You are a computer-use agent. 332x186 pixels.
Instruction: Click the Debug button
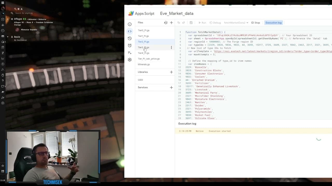pyautogui.click(x=215, y=23)
